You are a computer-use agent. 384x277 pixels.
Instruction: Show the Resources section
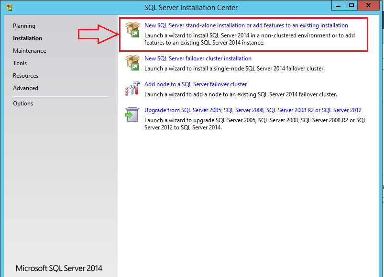(x=25, y=76)
